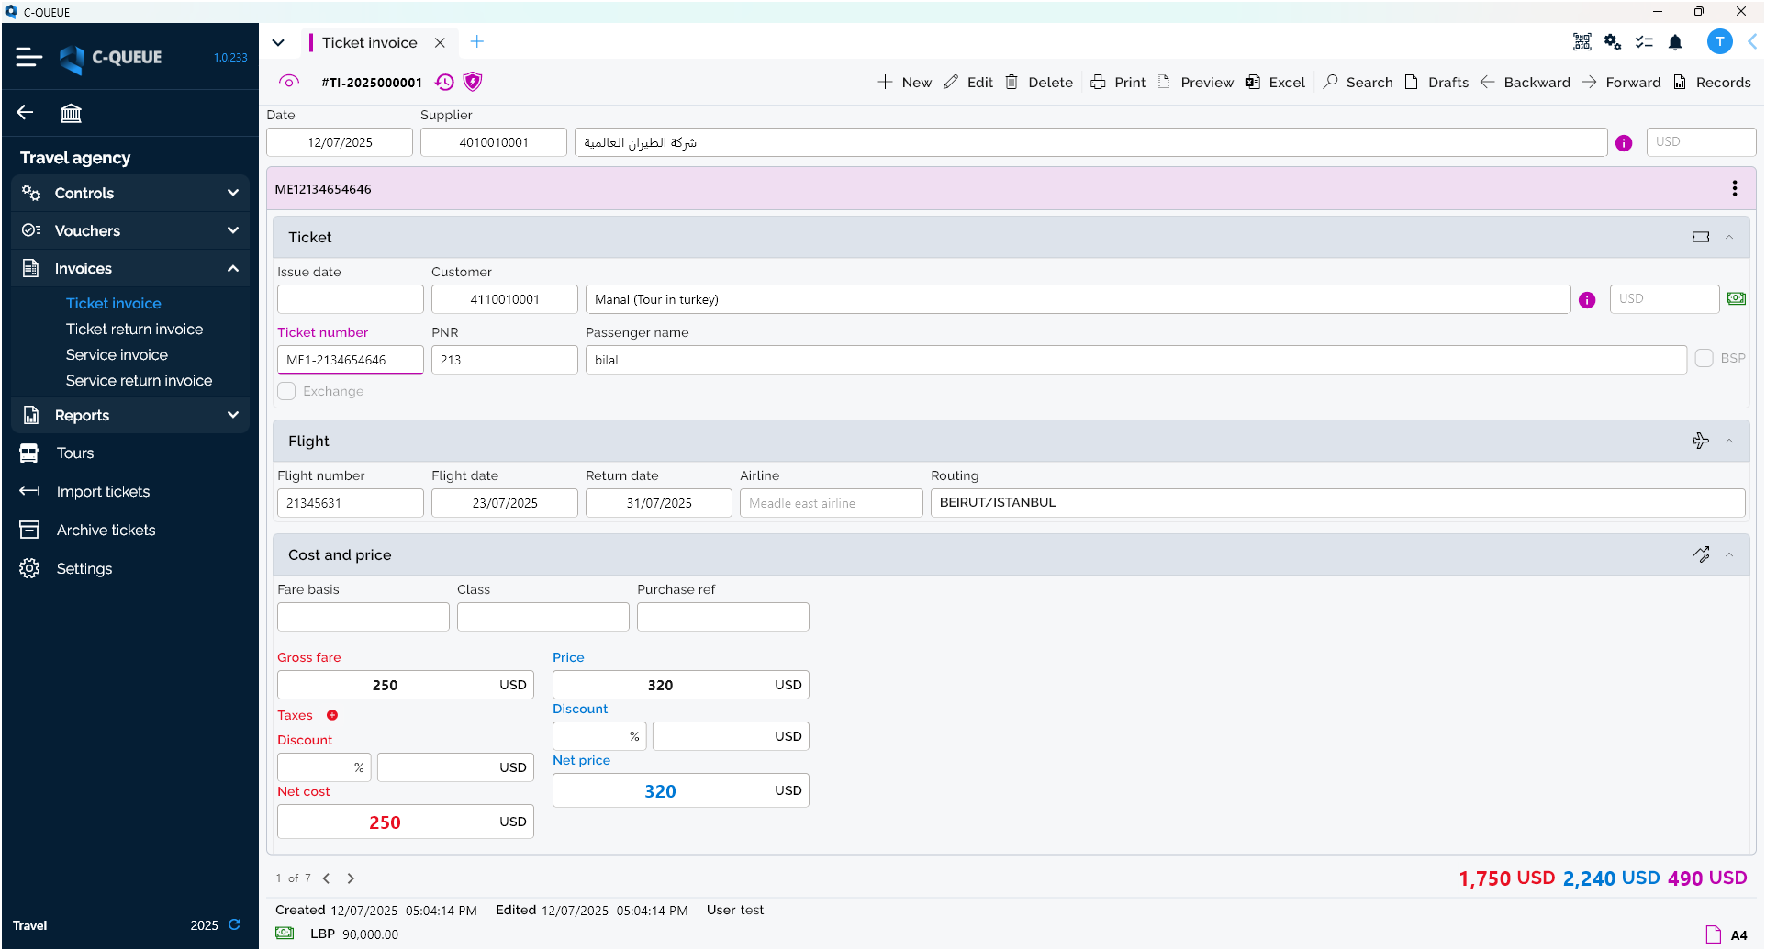Collapse the Cost and price section

1729,554
